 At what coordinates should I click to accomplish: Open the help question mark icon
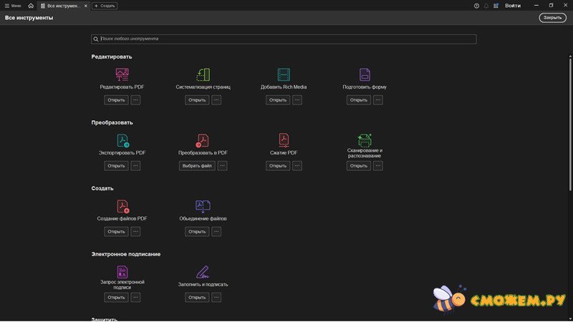pyautogui.click(x=477, y=6)
